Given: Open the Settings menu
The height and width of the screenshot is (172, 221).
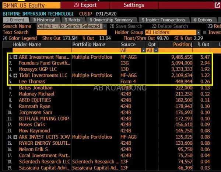Looking at the screenshot, I should pos(134,5).
